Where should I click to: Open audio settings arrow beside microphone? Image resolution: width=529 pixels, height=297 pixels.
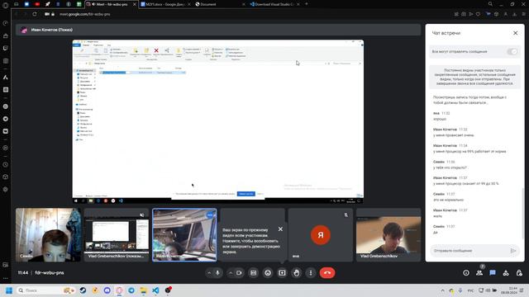click(209, 273)
